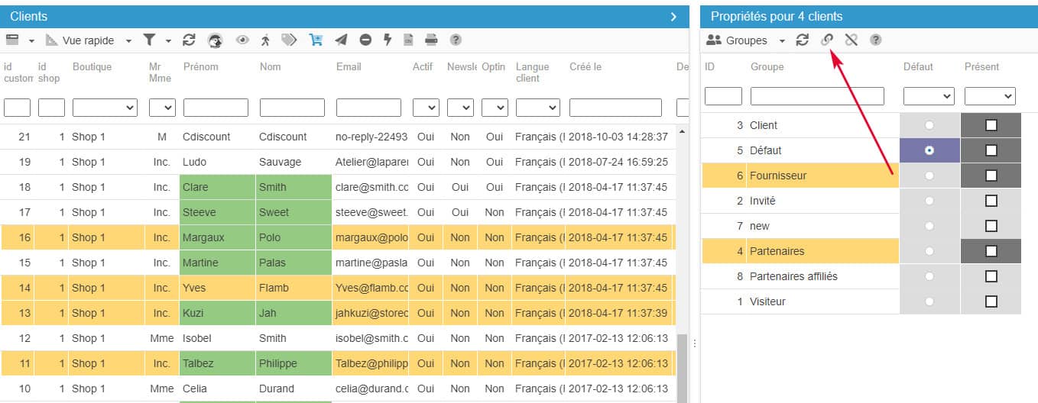
Task: Open the Vue rapide dropdown
Action: click(x=89, y=40)
